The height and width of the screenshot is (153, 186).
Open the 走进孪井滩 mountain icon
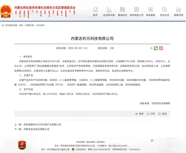tap(109, 10)
